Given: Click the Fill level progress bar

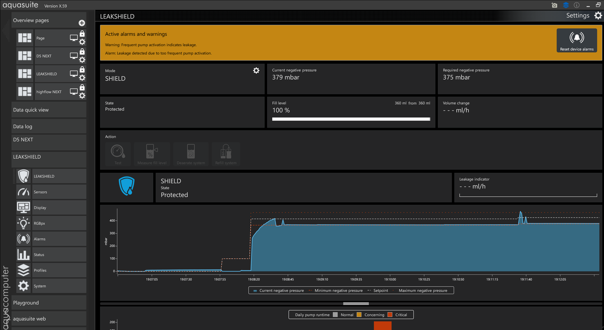Looking at the screenshot, I should [351, 119].
